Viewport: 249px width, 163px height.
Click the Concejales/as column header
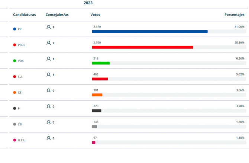57,15
